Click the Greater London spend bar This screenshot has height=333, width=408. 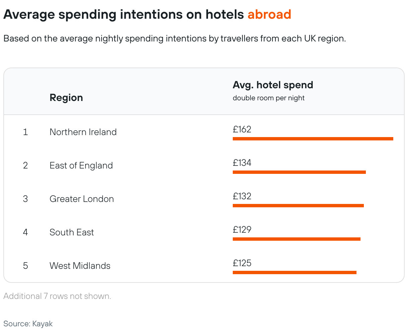(x=298, y=206)
